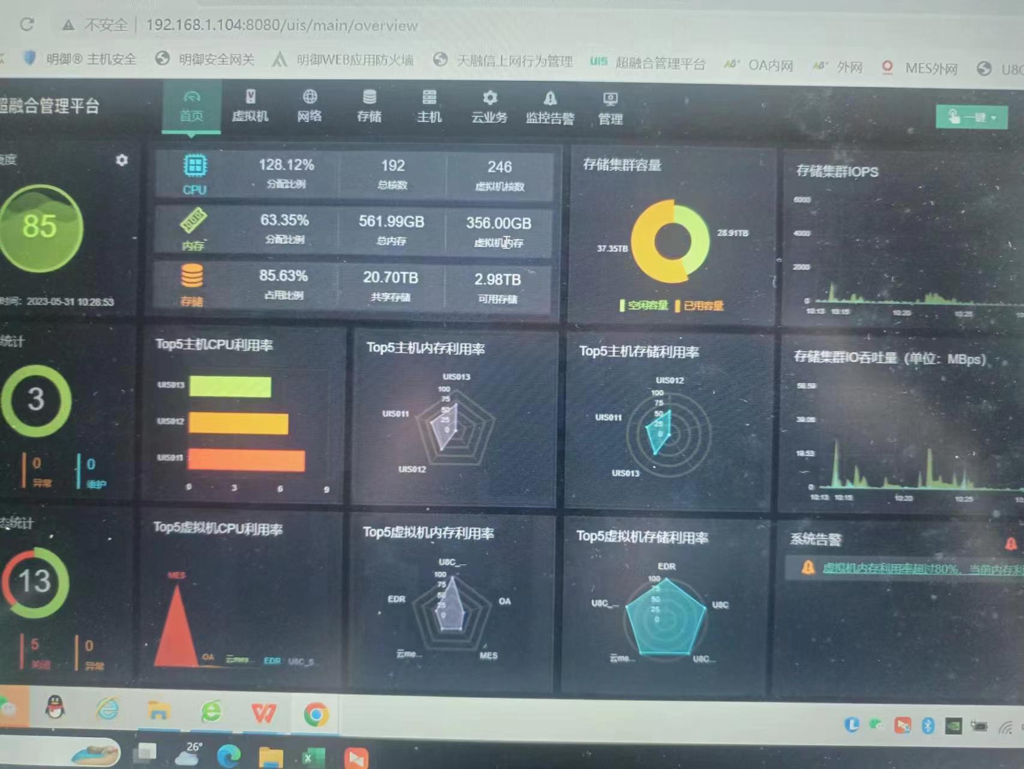Expand the green 一键 dropdown button

[x=971, y=117]
